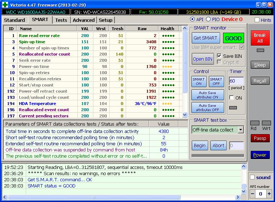
Task: Toggle the Crypt it! checkbox
Action: (x=219, y=62)
